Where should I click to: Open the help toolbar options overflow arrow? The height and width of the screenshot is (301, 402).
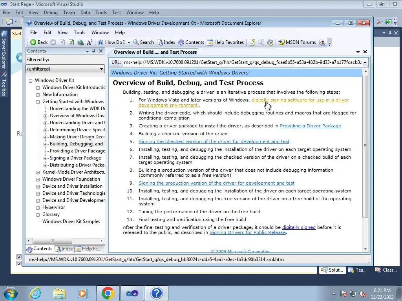(x=329, y=43)
